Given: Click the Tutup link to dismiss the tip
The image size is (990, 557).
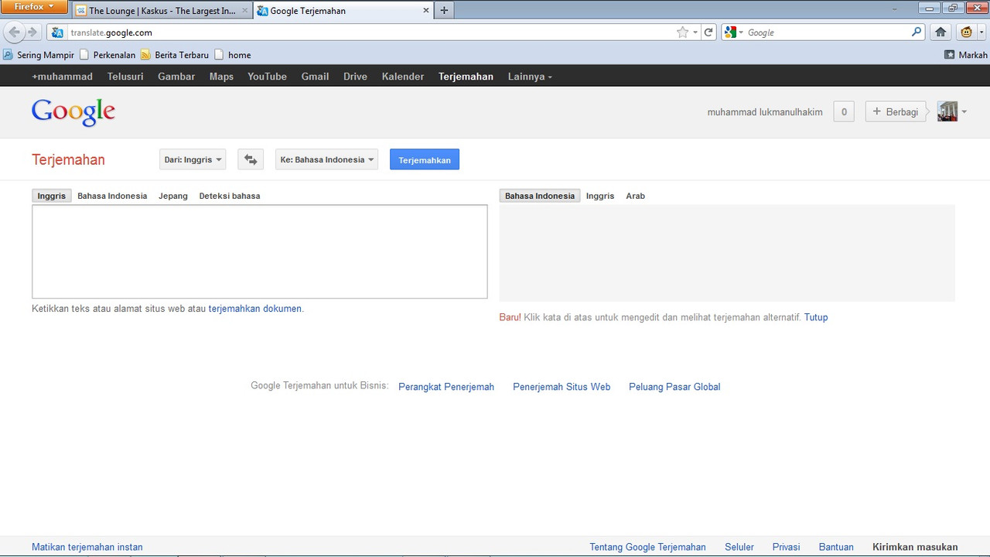Looking at the screenshot, I should click(x=816, y=317).
